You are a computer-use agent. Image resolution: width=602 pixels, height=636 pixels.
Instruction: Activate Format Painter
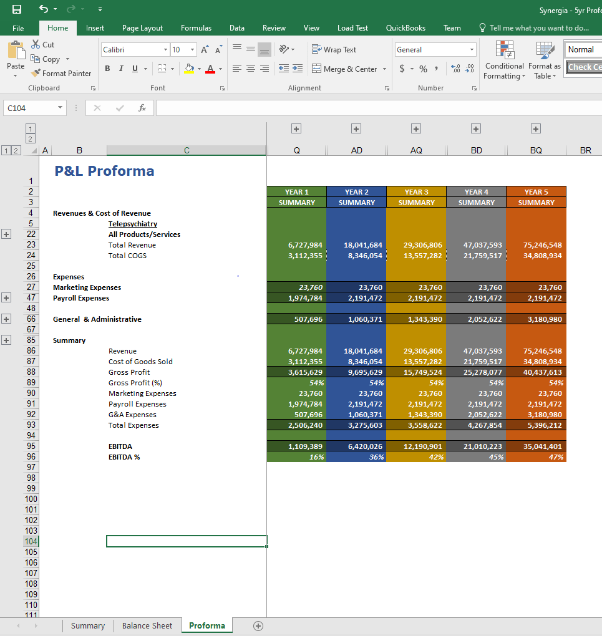coord(61,74)
